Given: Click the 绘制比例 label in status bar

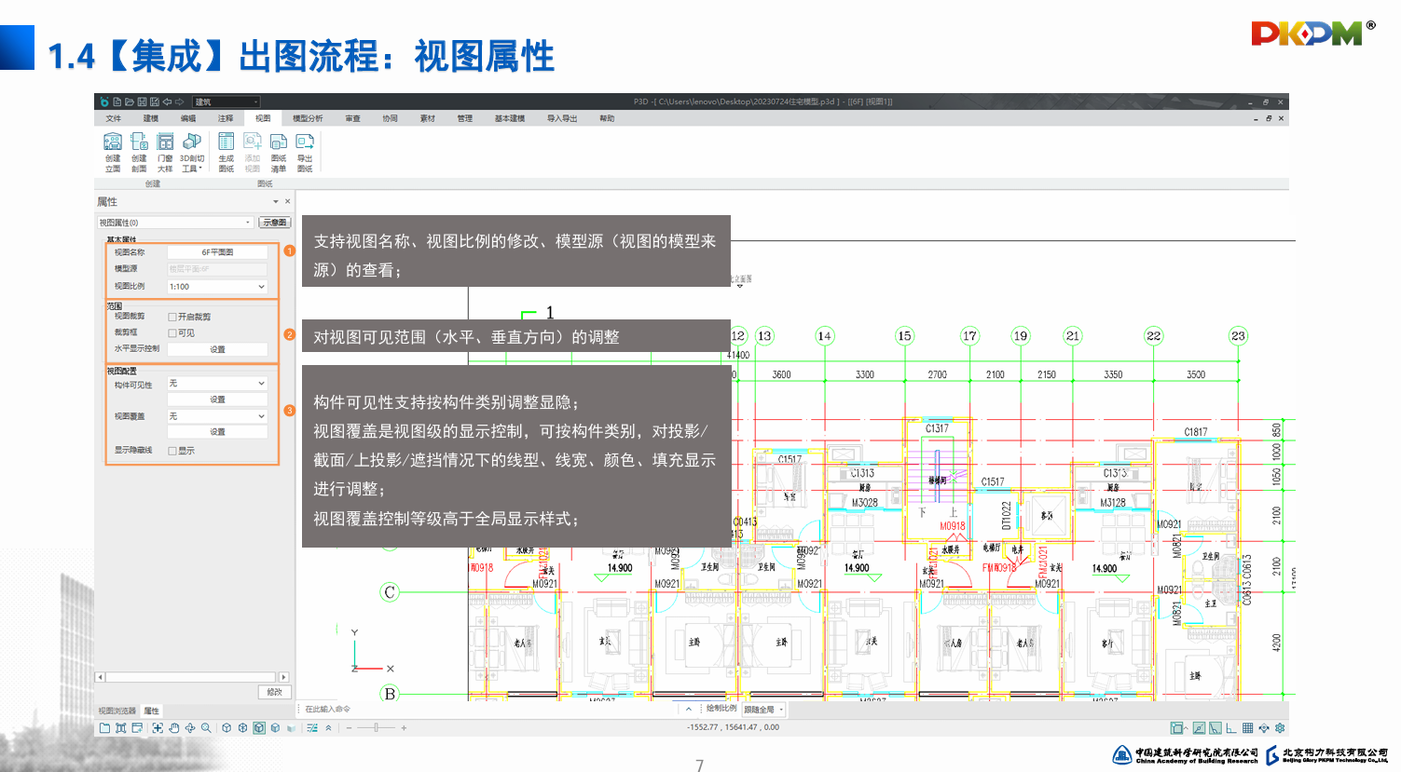Looking at the screenshot, I should pos(721,709).
